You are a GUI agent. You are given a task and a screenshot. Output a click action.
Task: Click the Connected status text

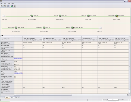(121, 100)
